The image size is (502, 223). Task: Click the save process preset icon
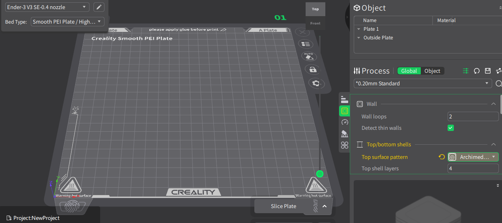point(488,71)
